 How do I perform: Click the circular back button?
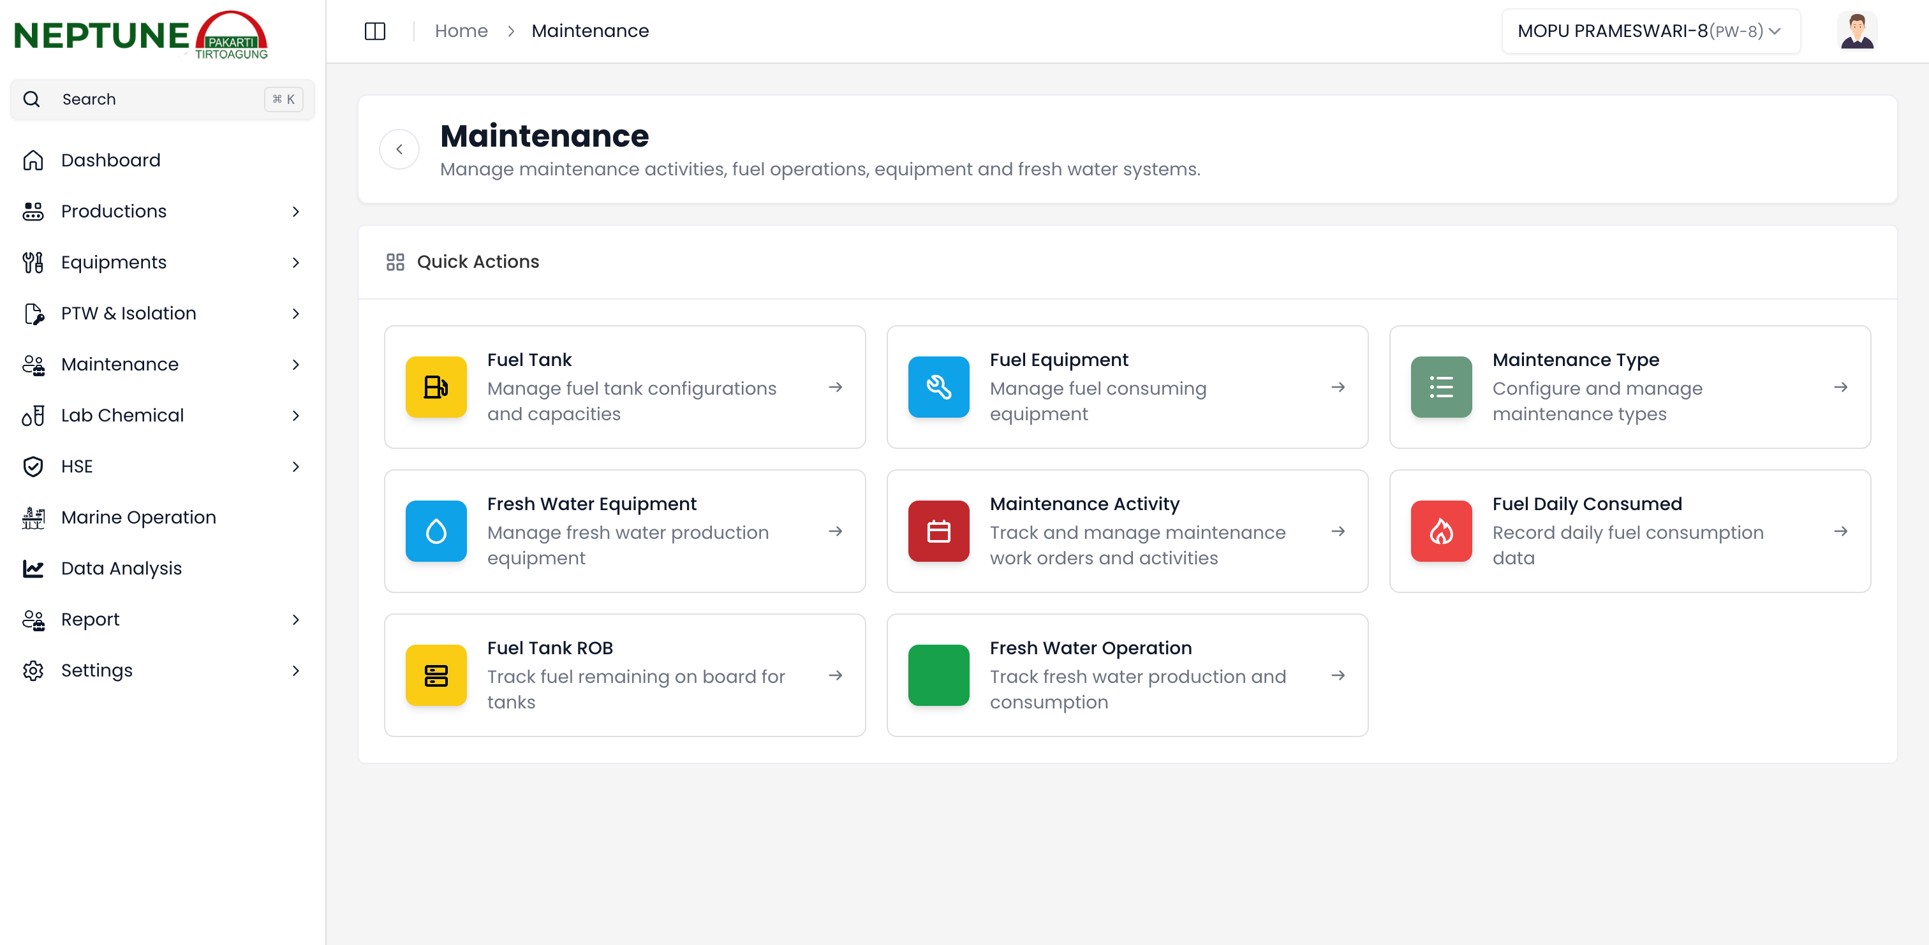pos(399,149)
